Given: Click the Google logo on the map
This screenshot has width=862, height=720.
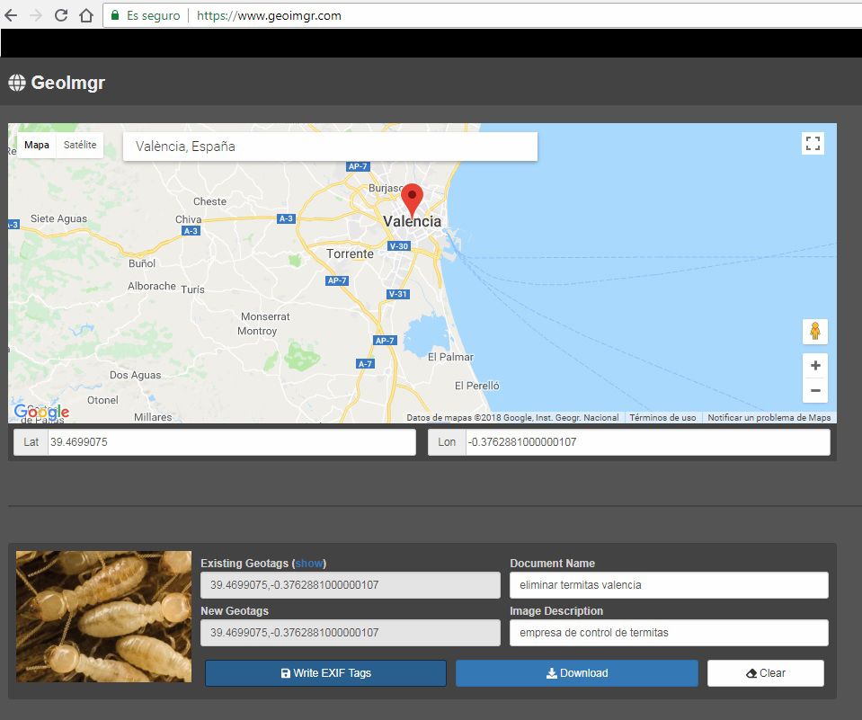Looking at the screenshot, I should (42, 412).
